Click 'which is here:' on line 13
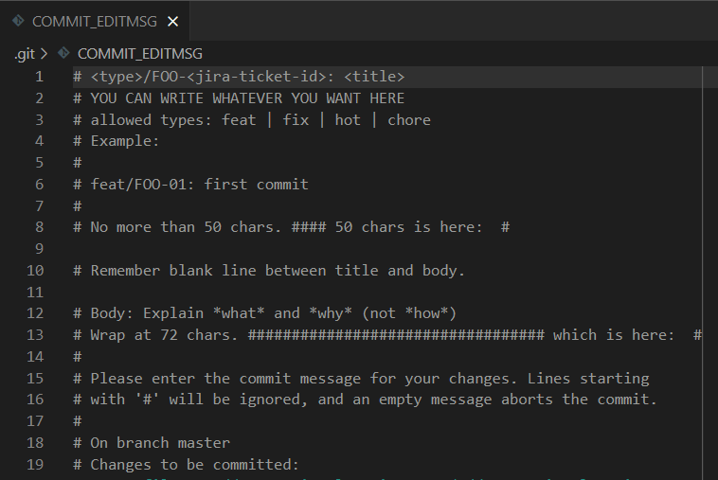The height and width of the screenshot is (480, 718). (x=614, y=335)
